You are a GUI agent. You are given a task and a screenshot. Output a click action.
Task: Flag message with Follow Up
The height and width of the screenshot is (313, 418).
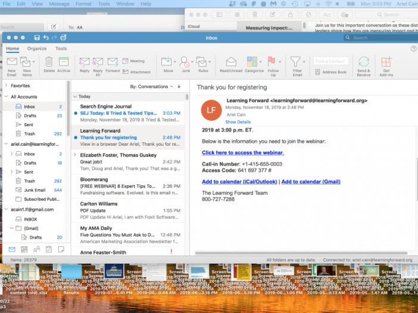tap(272, 61)
